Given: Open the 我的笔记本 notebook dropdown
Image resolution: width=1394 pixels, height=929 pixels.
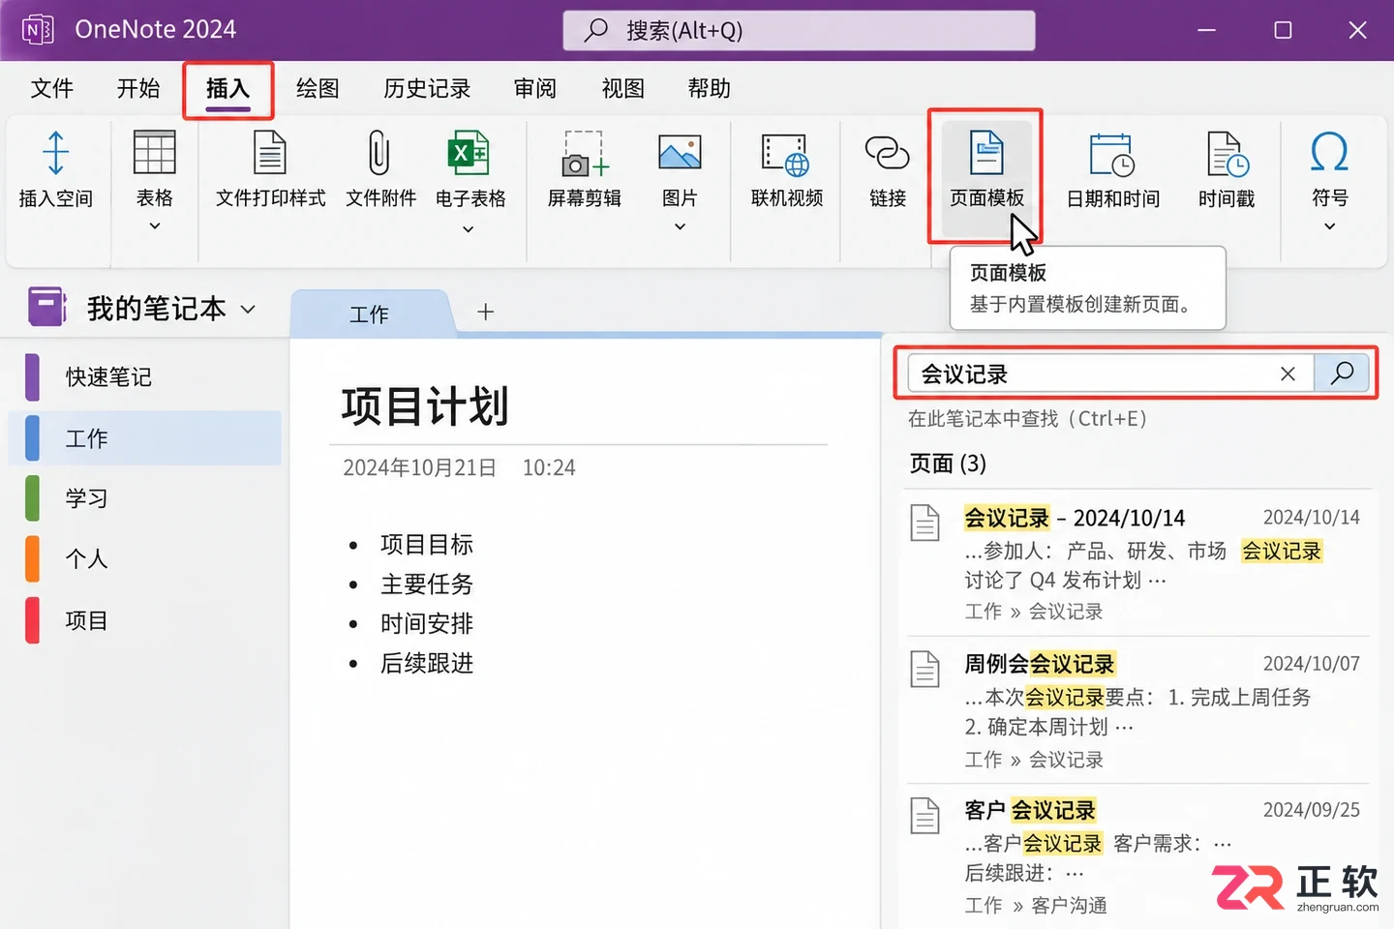Looking at the screenshot, I should pos(248,310).
